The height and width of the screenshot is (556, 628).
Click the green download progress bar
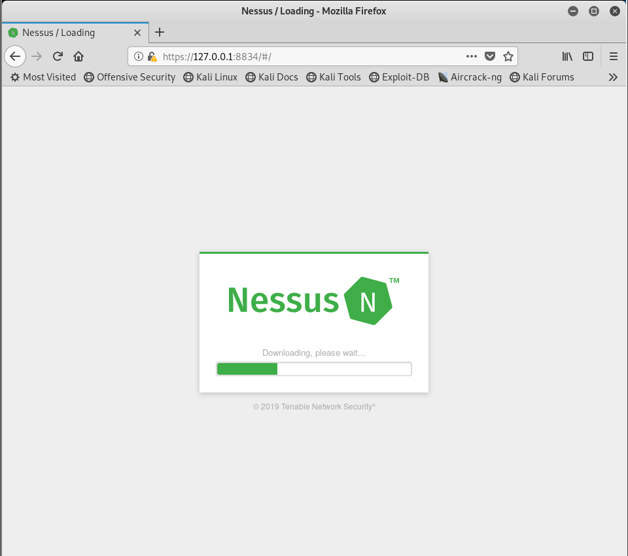[313, 369]
